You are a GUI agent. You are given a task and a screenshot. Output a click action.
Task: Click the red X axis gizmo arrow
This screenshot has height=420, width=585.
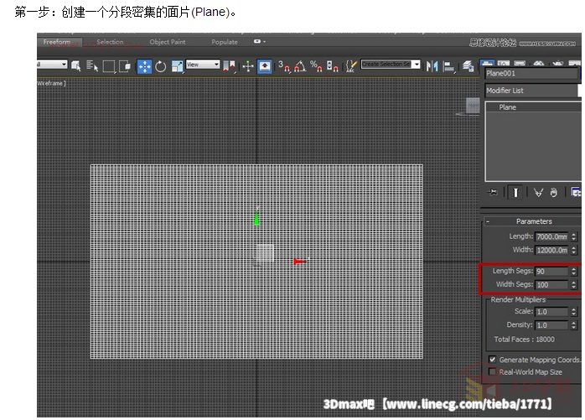pos(299,262)
